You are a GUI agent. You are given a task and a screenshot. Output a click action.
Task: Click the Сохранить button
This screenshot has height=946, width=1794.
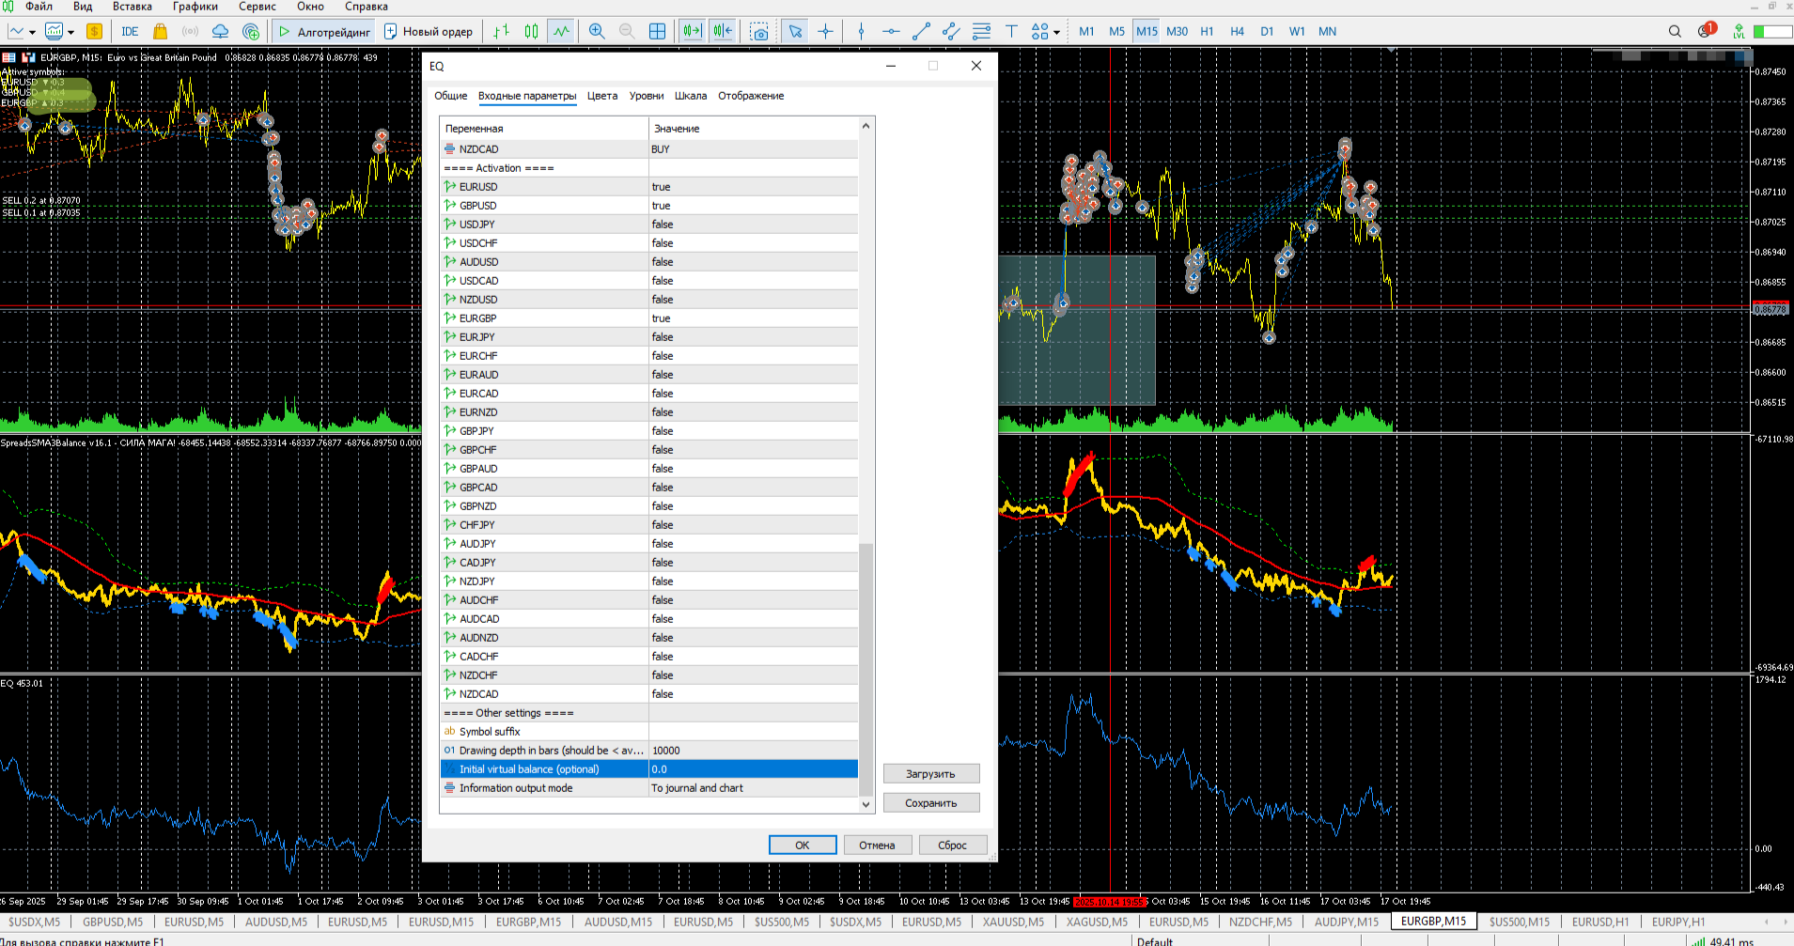coord(930,803)
